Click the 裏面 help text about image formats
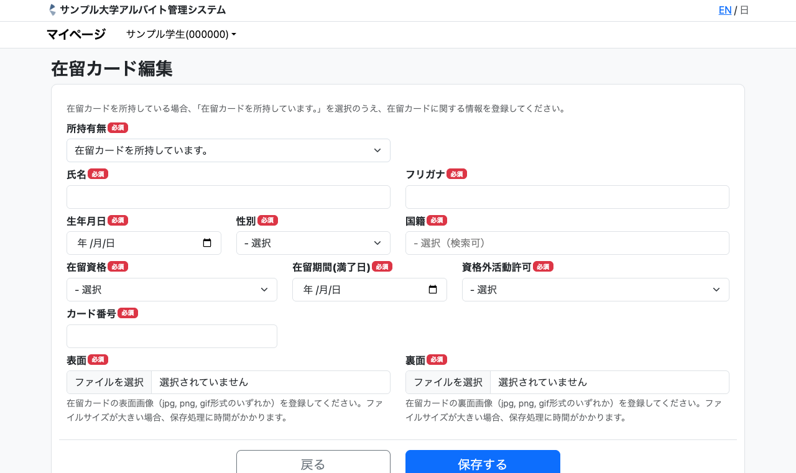 (563, 410)
